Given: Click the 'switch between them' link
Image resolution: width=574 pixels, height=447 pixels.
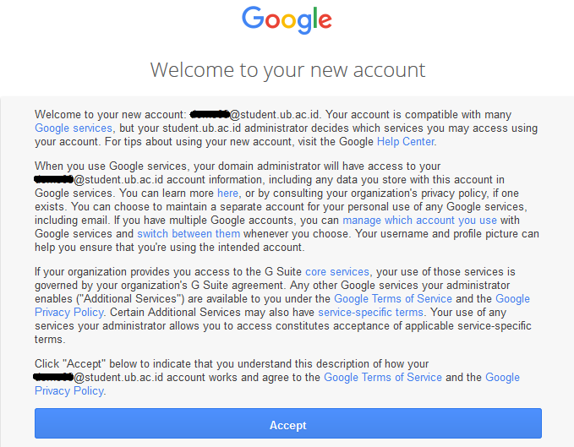Looking at the screenshot, I should coord(189,234).
